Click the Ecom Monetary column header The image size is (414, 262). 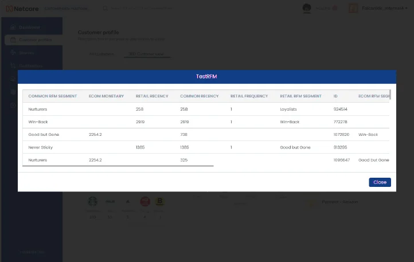click(107, 96)
